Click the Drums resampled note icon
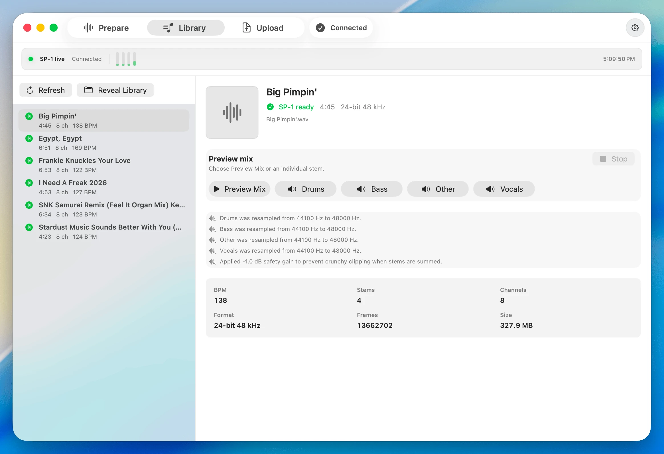This screenshot has height=454, width=664. 212,218
